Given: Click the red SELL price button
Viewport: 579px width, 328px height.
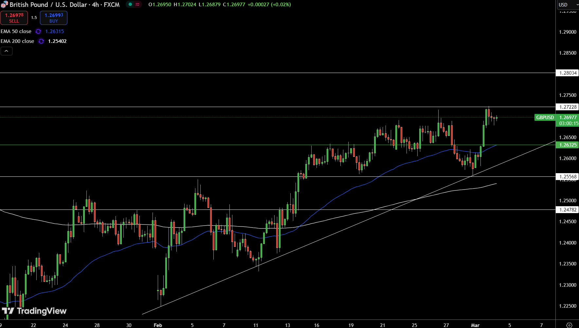Looking at the screenshot, I should 14,18.
